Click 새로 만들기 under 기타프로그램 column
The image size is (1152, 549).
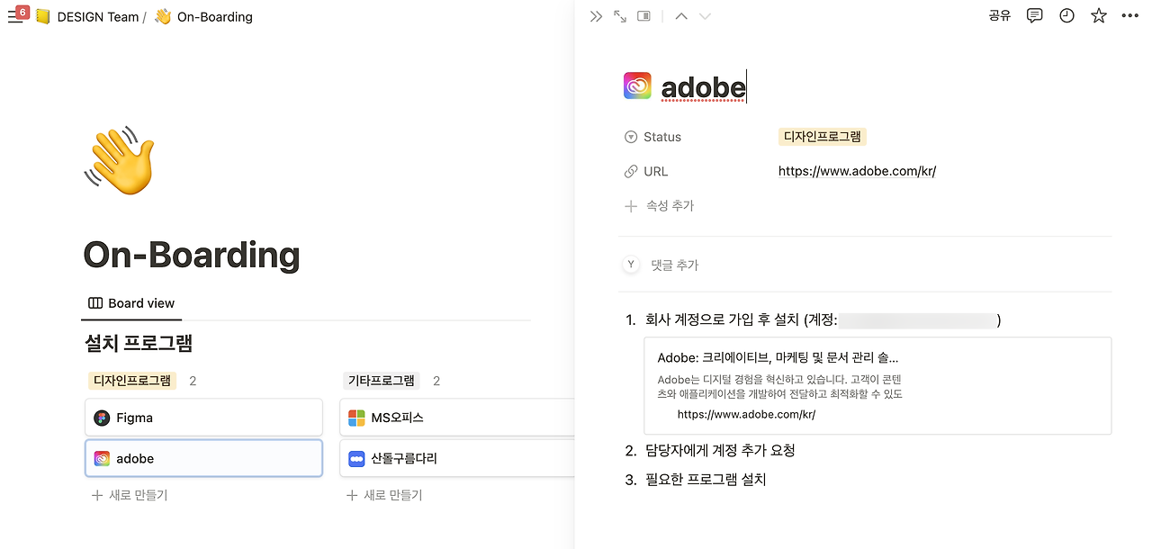tap(384, 495)
